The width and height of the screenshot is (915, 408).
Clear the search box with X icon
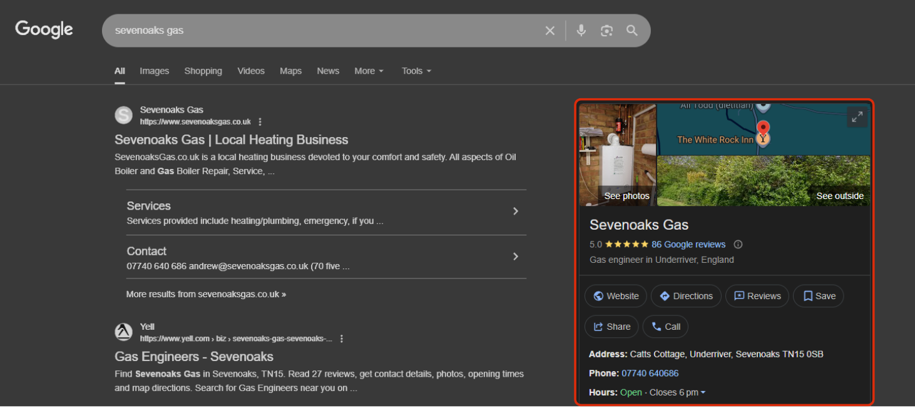(x=550, y=31)
